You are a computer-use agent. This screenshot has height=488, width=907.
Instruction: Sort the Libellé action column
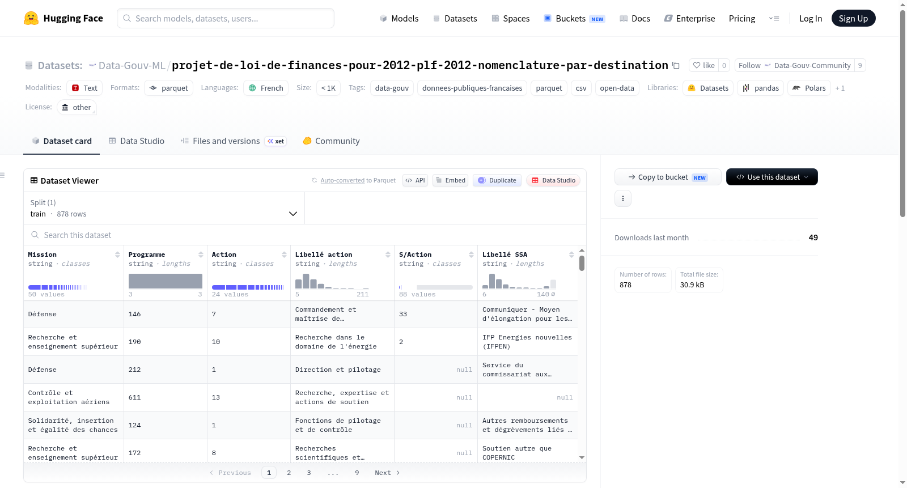[x=388, y=254]
